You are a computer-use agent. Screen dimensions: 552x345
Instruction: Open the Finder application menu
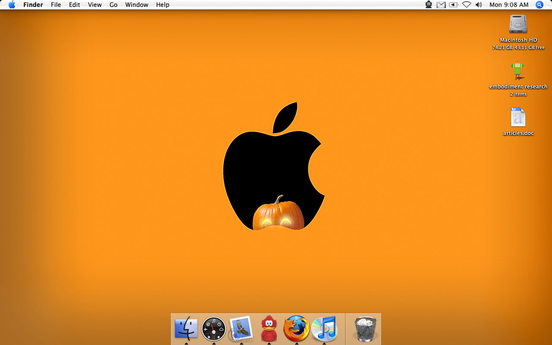point(33,5)
